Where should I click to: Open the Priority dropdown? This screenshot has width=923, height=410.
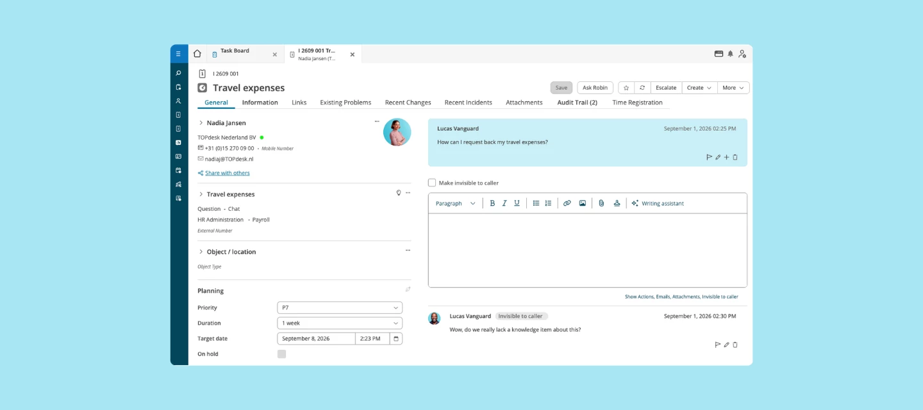point(340,307)
